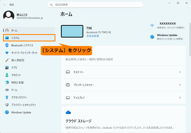Click the user profile avatar picture

tap(8, 16)
